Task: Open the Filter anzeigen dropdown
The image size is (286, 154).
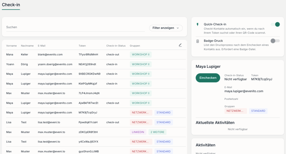Action: (166, 28)
